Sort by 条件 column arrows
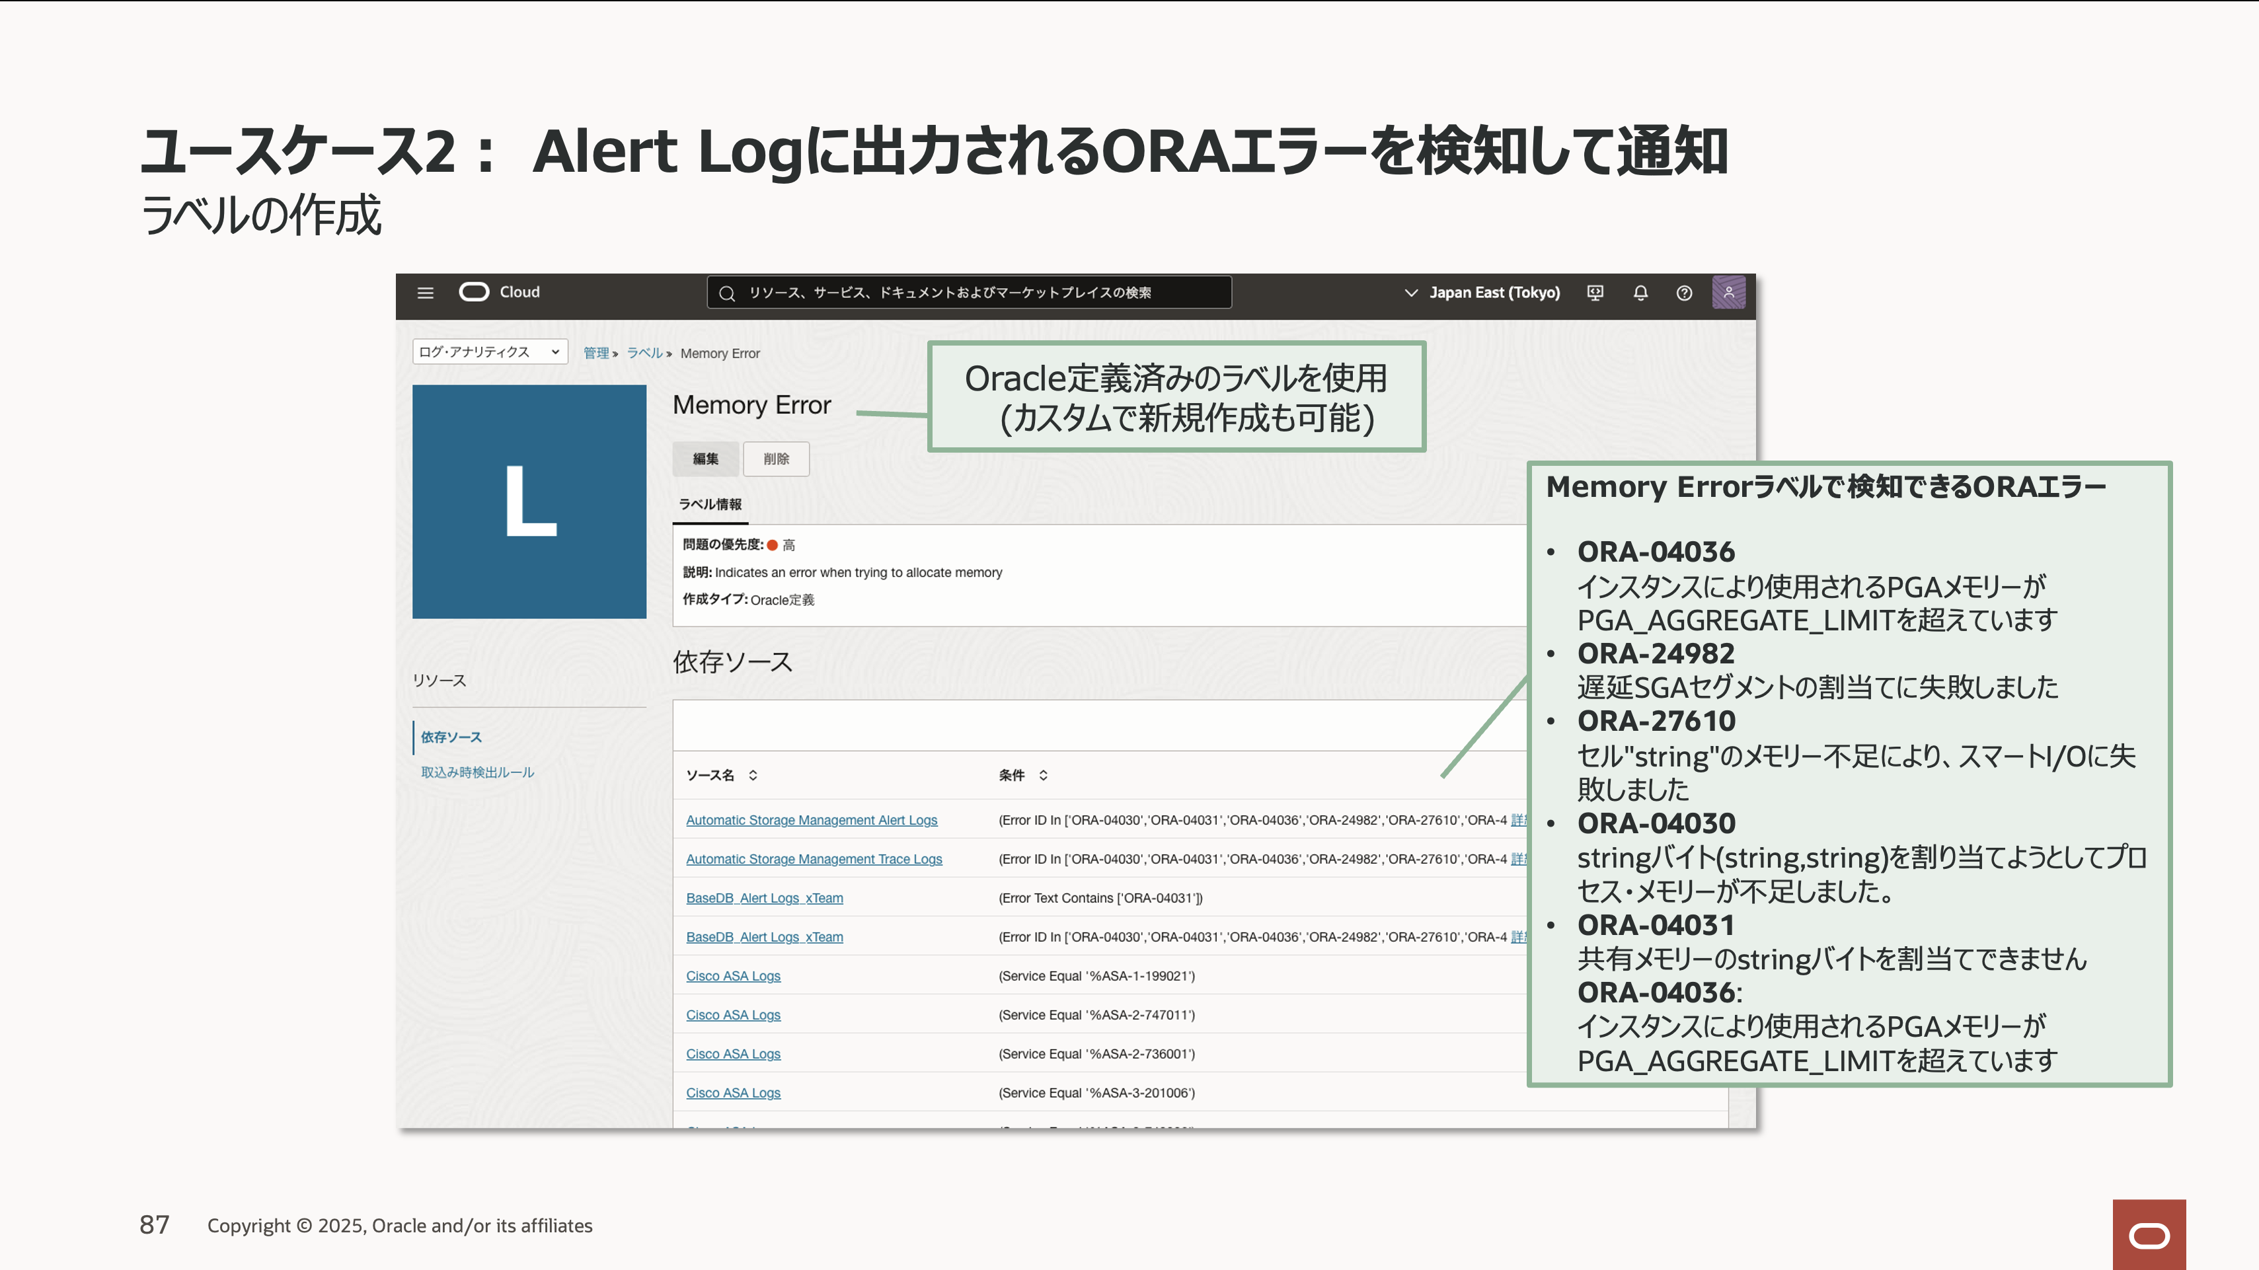The height and width of the screenshot is (1270, 2259). click(x=1043, y=775)
